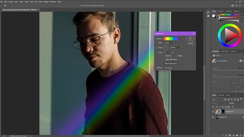Click the lock transparent pixels icon
The height and width of the screenshot is (137, 244).
[217, 107]
